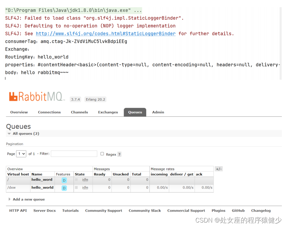
Task: Click the +/- column toggle button
Action: 219,169
